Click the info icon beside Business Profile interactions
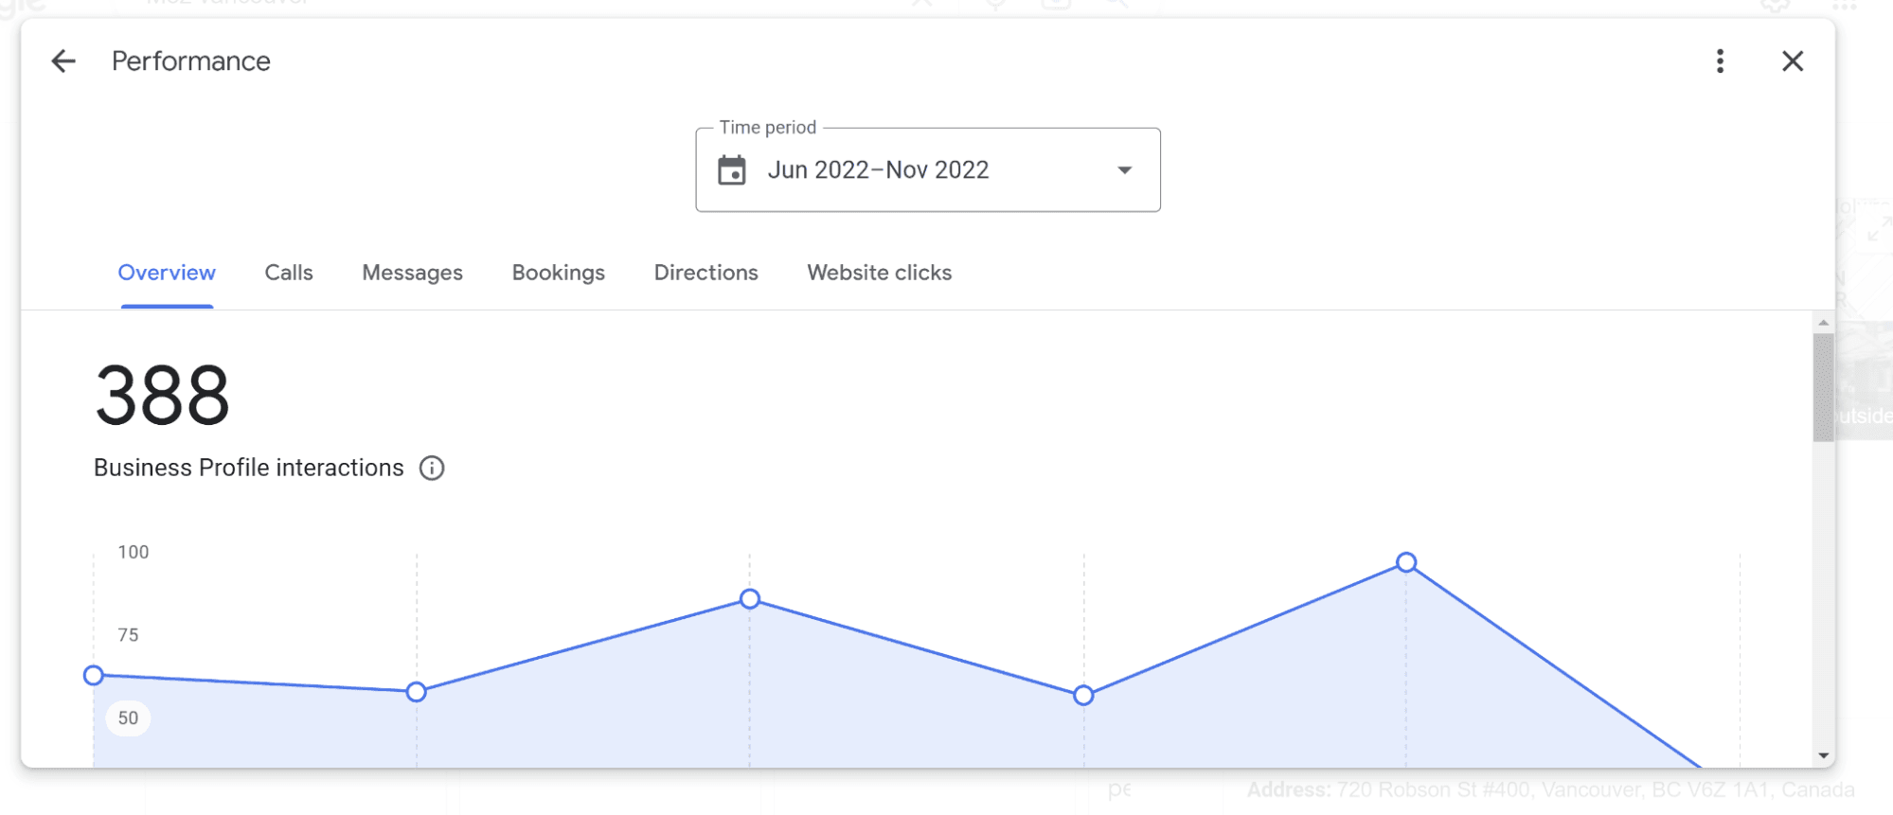 (432, 469)
